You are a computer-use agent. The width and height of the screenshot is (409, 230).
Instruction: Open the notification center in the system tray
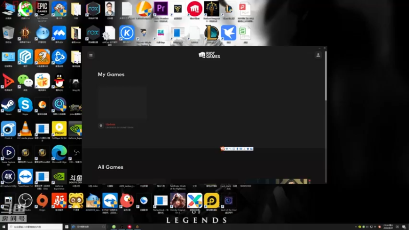click(404, 227)
